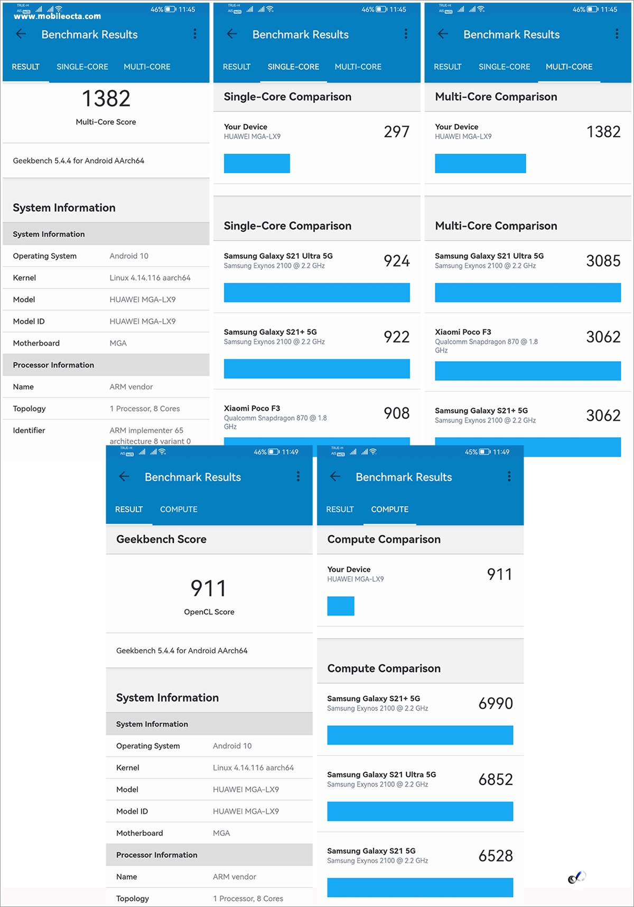Tap 'Samsung Galaxy S21+ 5G' in Multi-Core Comparison list
This screenshot has height=907, width=634.
[x=481, y=410]
